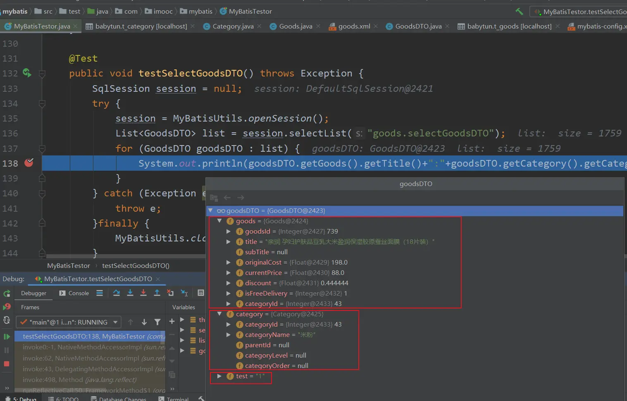
Task: Click the Build project hammer icon
Action: pos(519,12)
